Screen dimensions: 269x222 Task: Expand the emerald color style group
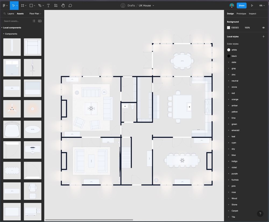229,130
